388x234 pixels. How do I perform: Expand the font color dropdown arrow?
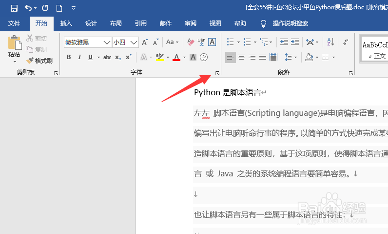184,57
